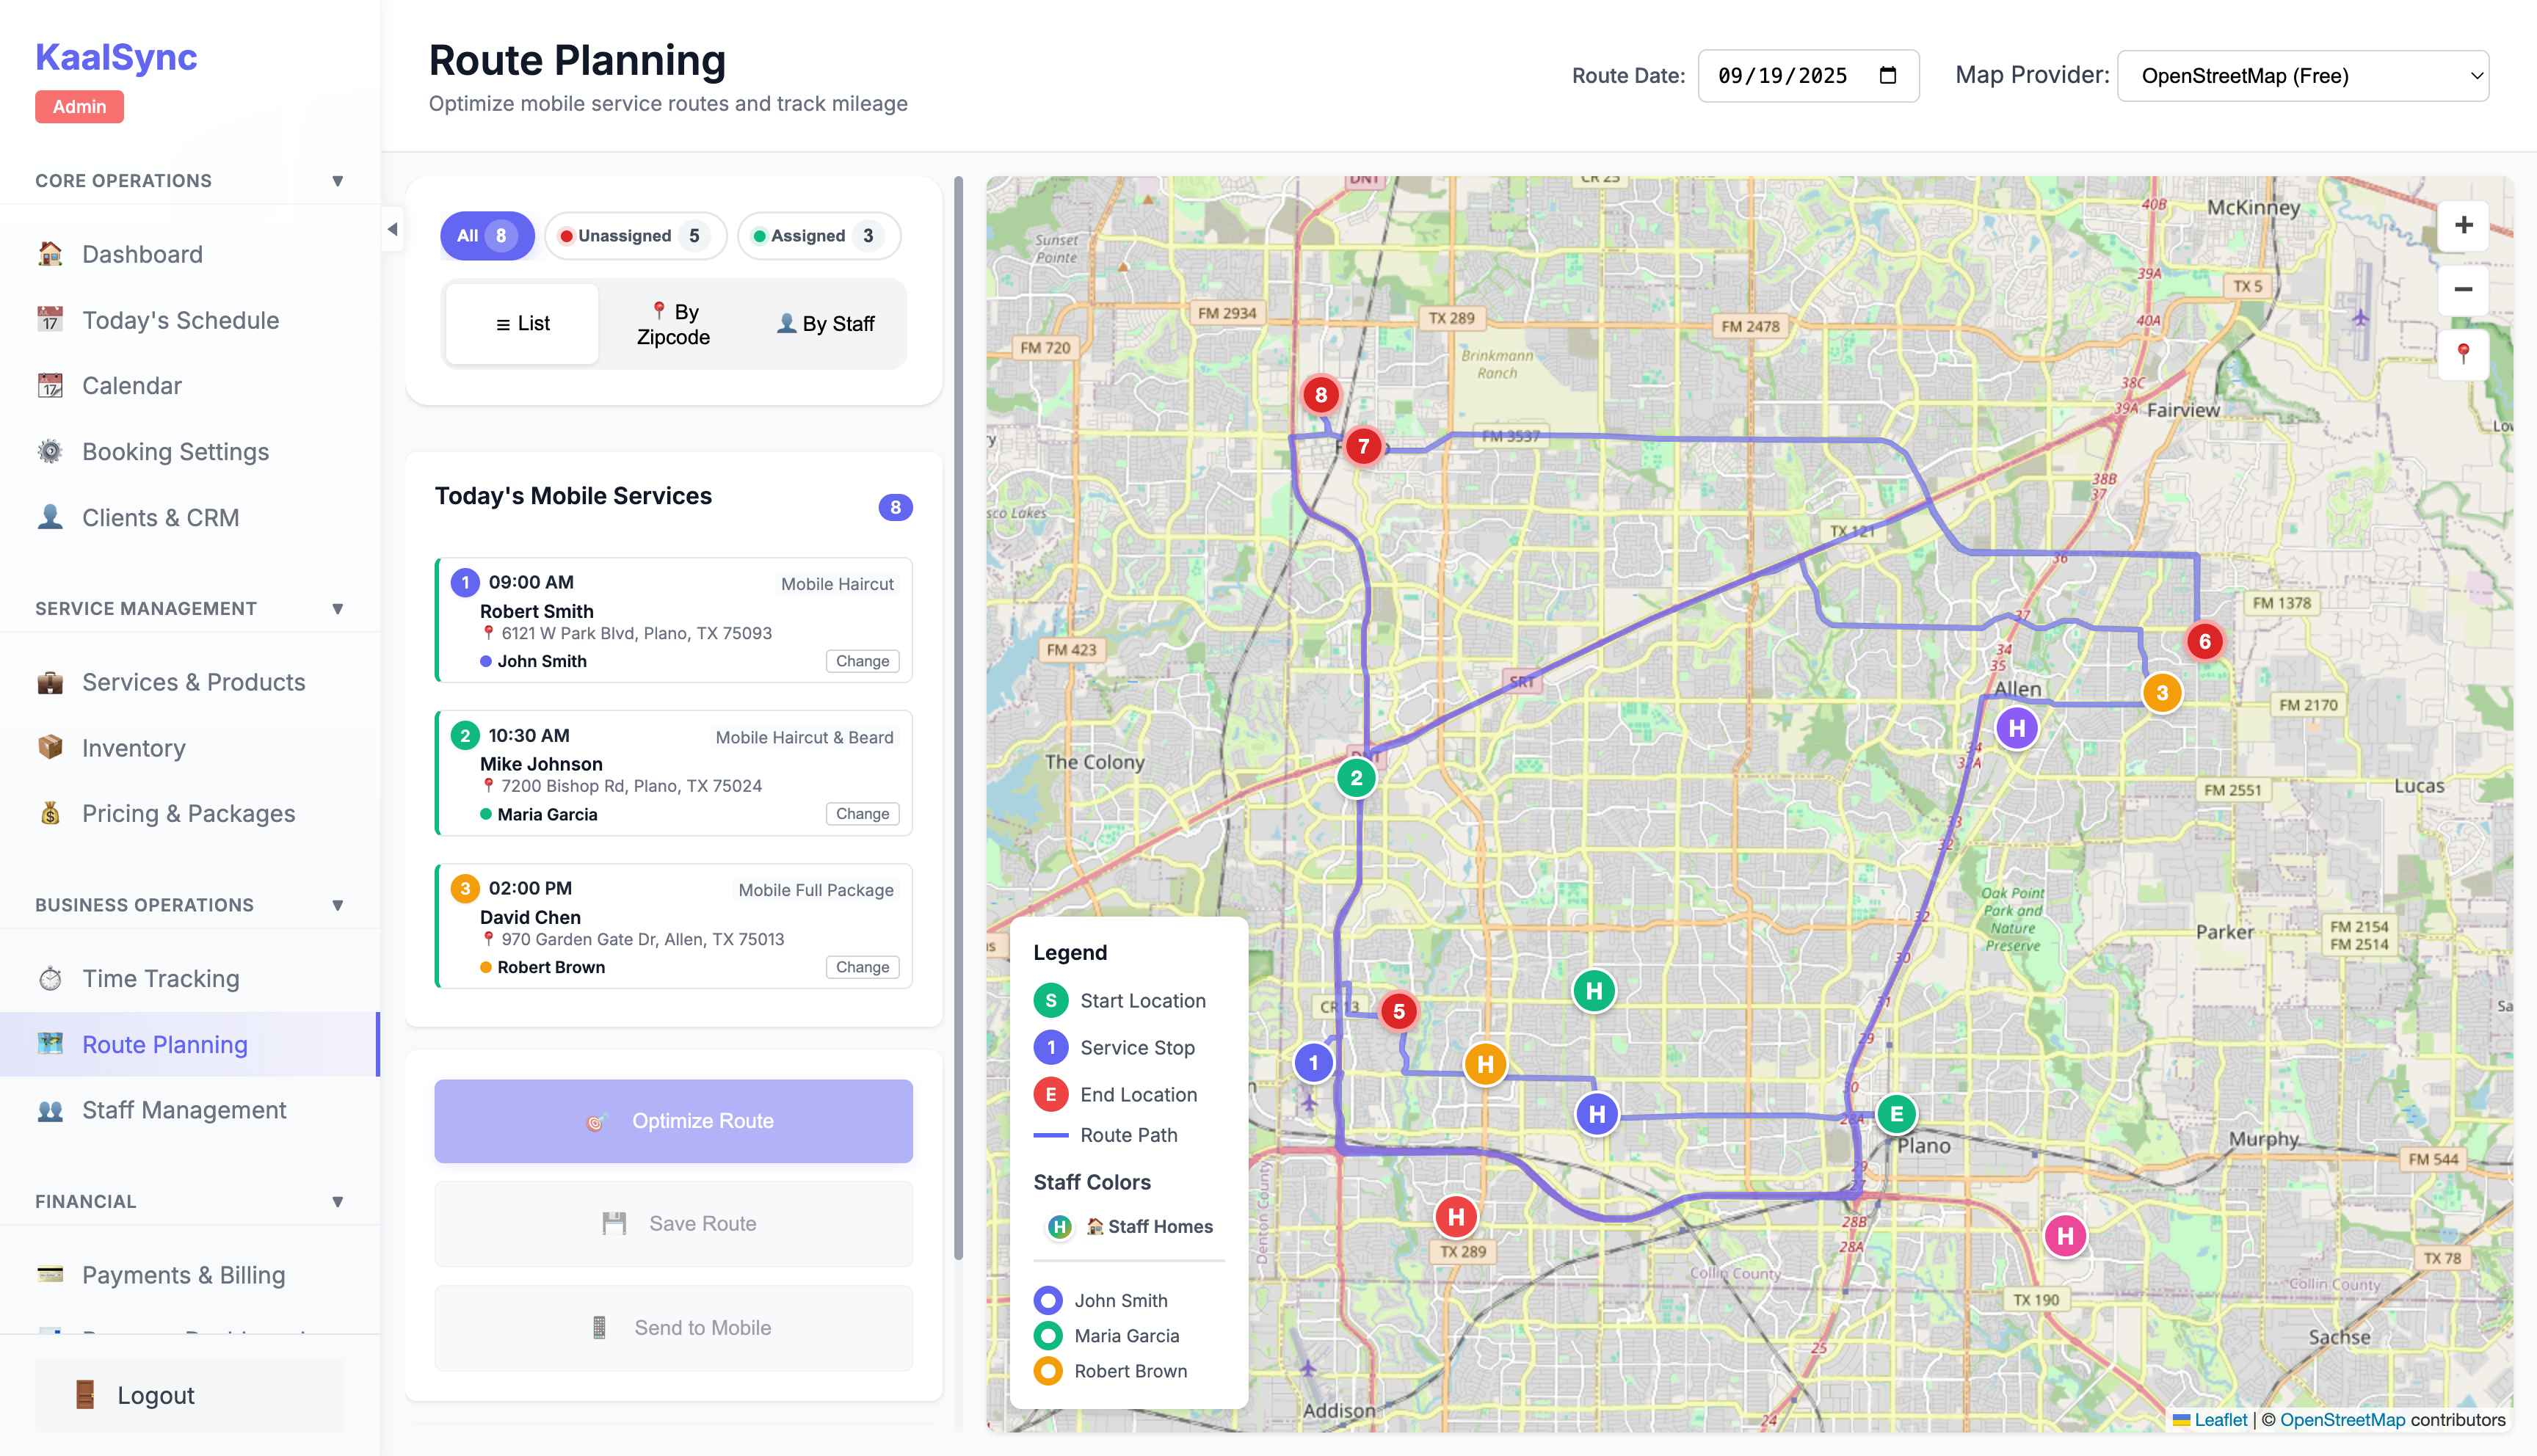Open the Map Provider dropdown

[x=2302, y=75]
